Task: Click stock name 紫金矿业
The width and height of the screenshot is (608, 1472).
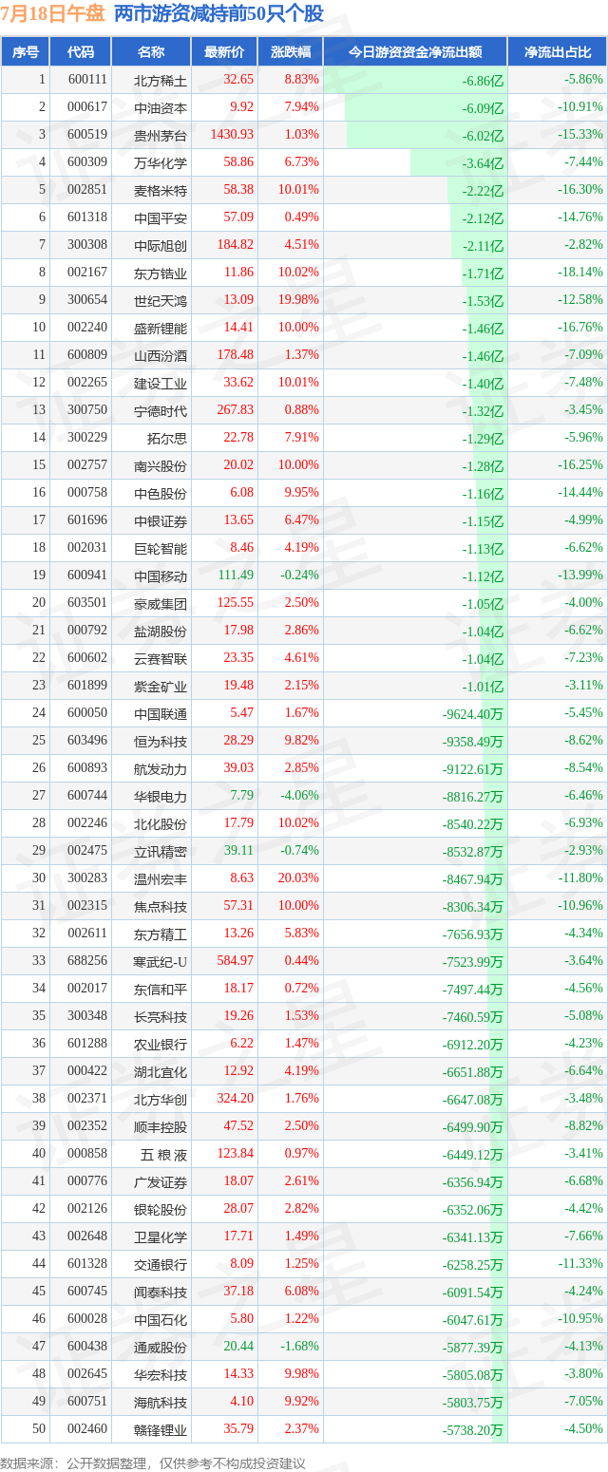Action: pyautogui.click(x=161, y=686)
